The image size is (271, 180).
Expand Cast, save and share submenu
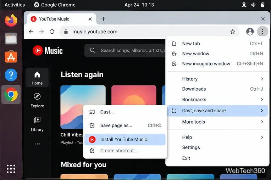217,111
